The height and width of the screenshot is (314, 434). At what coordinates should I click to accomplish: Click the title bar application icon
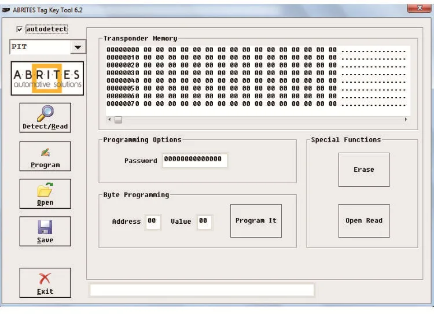pyautogui.click(x=6, y=10)
